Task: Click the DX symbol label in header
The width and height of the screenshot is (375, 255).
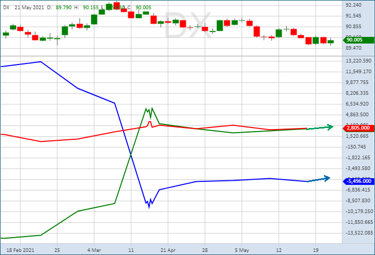Action: [6, 7]
